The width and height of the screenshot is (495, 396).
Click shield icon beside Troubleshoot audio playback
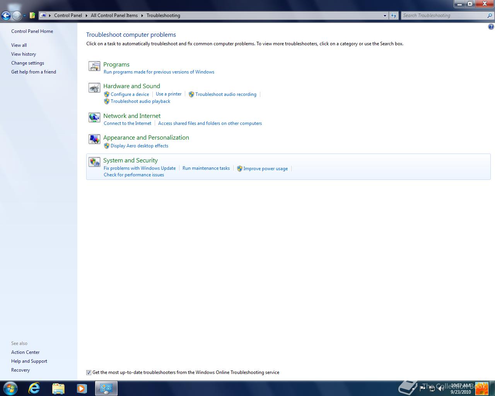(107, 101)
